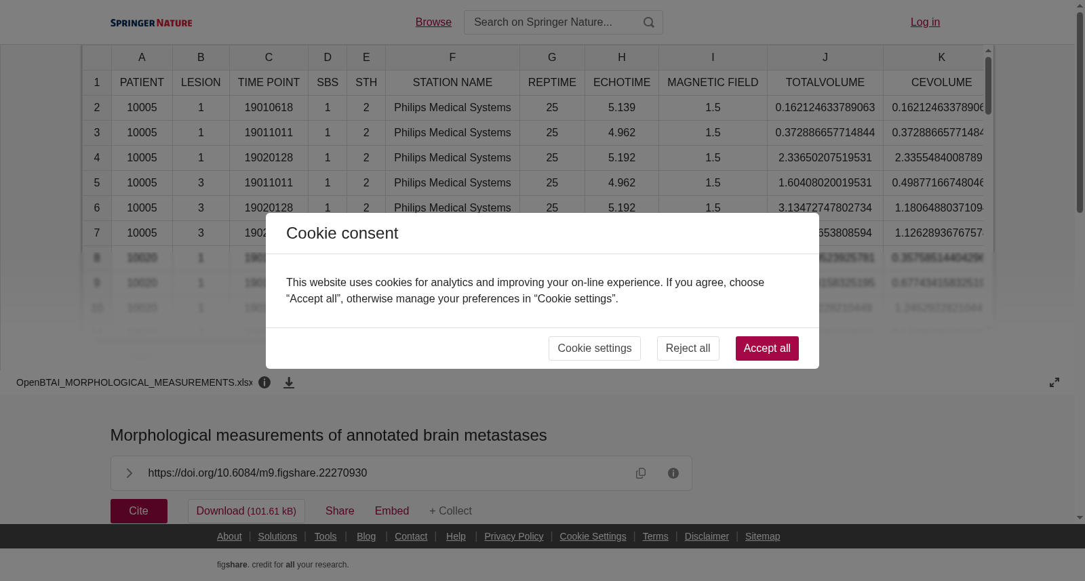Click the LESION header cell

(201, 83)
